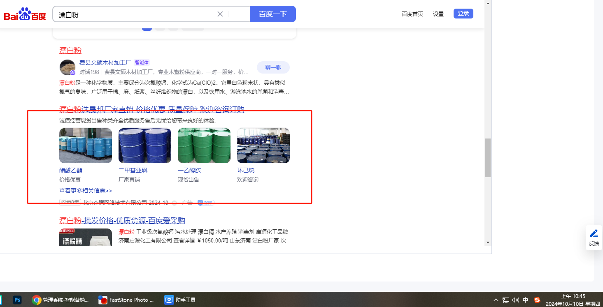This screenshot has width=603, height=307.
Task: Switch to the Chrome 管理系统 taskbar window
Action: click(61, 300)
